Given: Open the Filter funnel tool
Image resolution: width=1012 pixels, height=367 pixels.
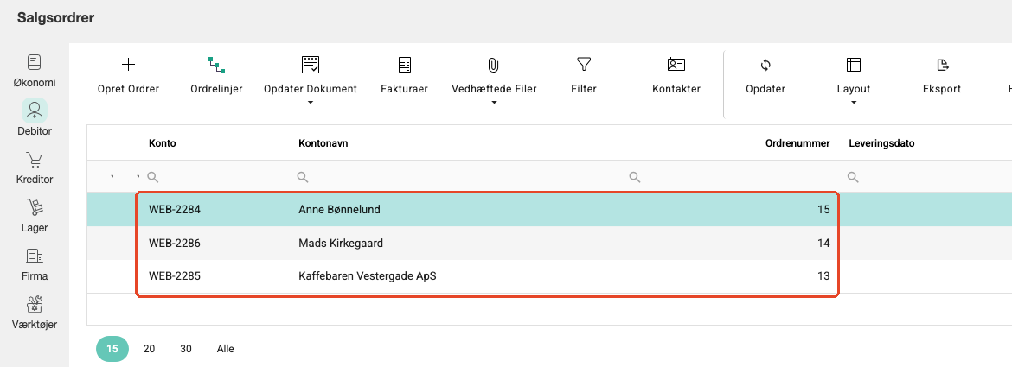Looking at the screenshot, I should click(584, 76).
